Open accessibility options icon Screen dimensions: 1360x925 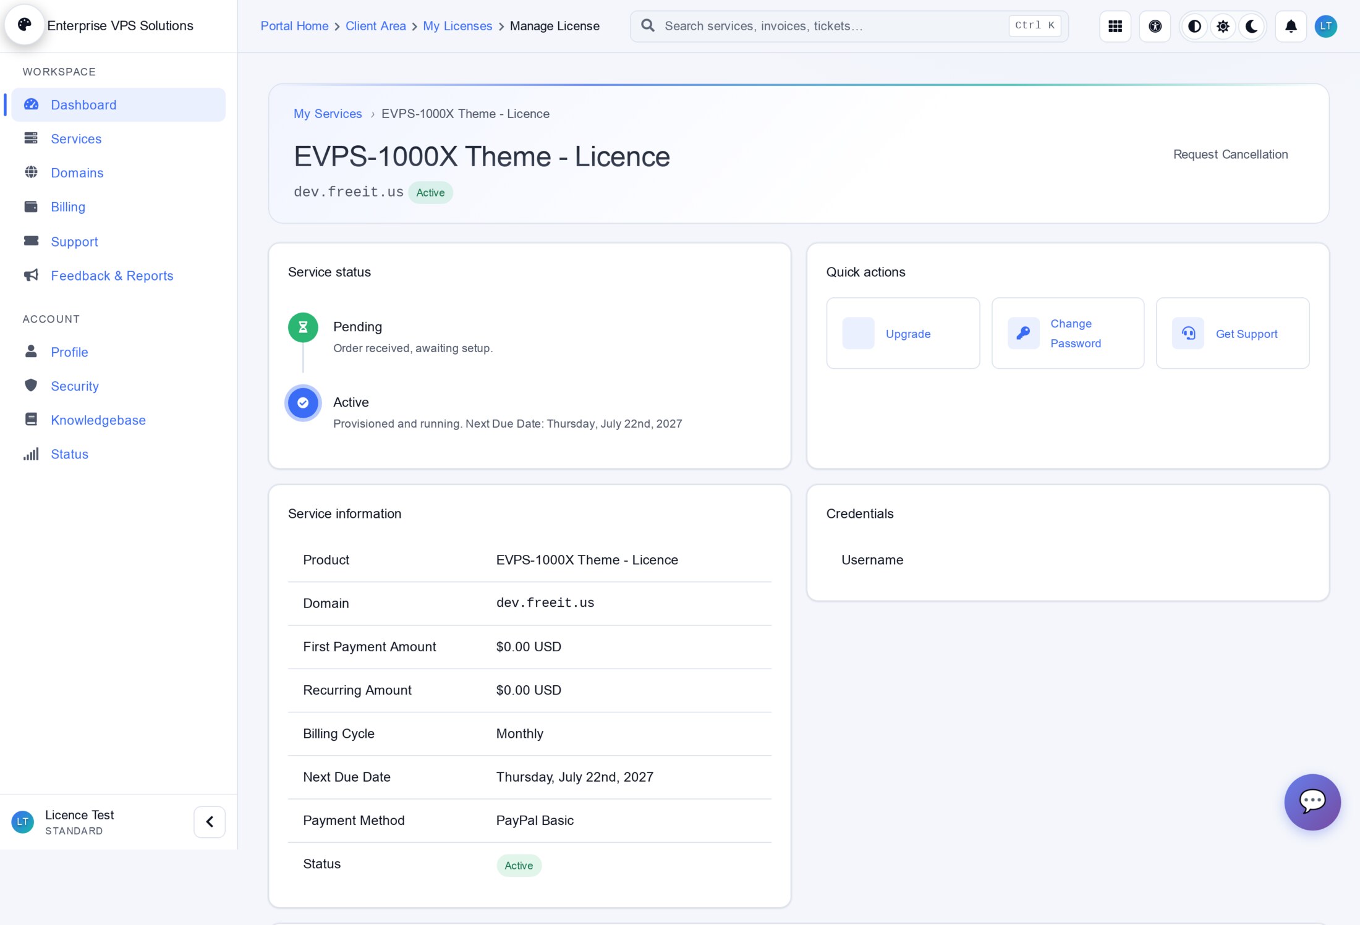[x=1155, y=26]
